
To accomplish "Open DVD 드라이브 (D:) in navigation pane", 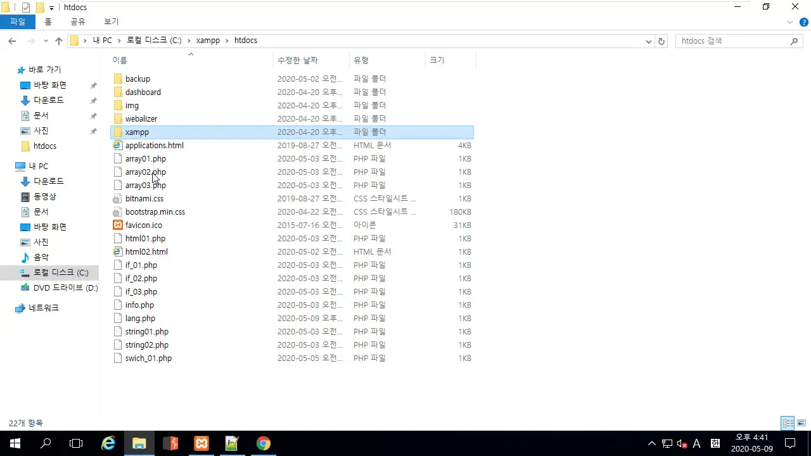I will tap(65, 288).
